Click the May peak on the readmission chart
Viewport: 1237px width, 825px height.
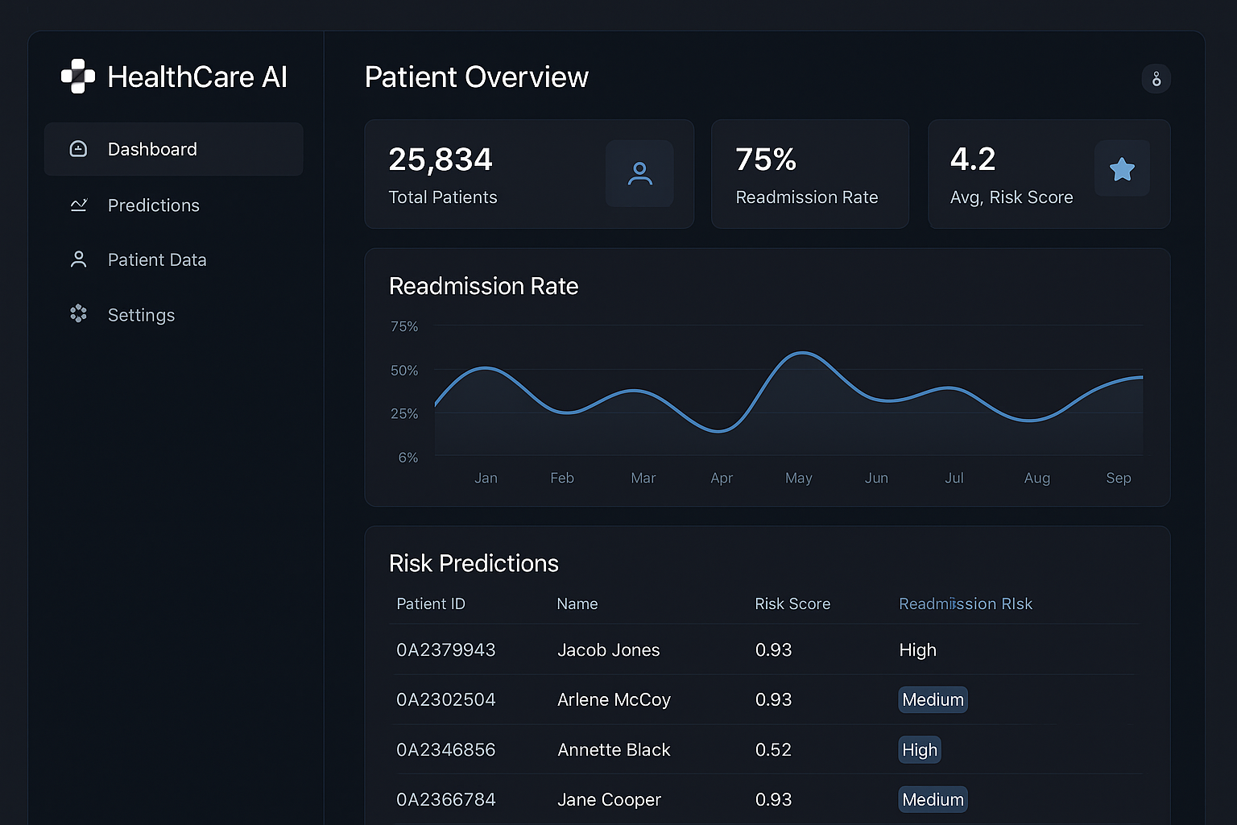pos(802,354)
